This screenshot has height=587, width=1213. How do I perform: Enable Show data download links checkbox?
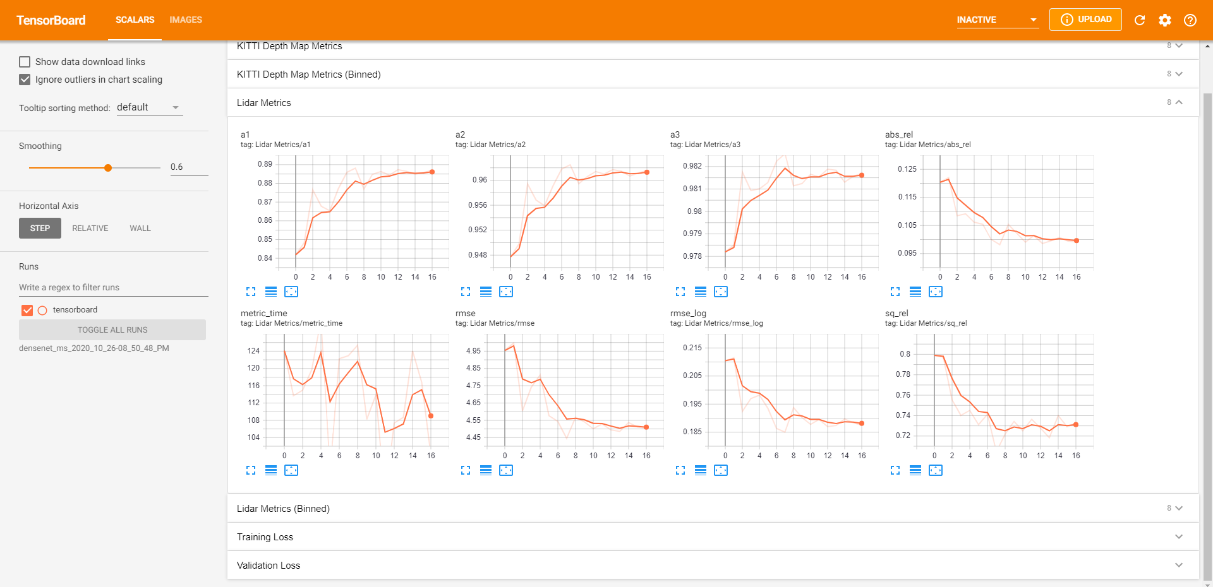click(x=25, y=62)
